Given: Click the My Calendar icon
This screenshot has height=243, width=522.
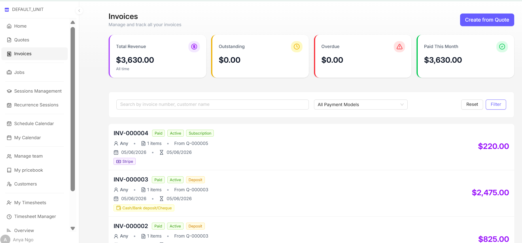Looking at the screenshot, I should pyautogui.click(x=9, y=138).
